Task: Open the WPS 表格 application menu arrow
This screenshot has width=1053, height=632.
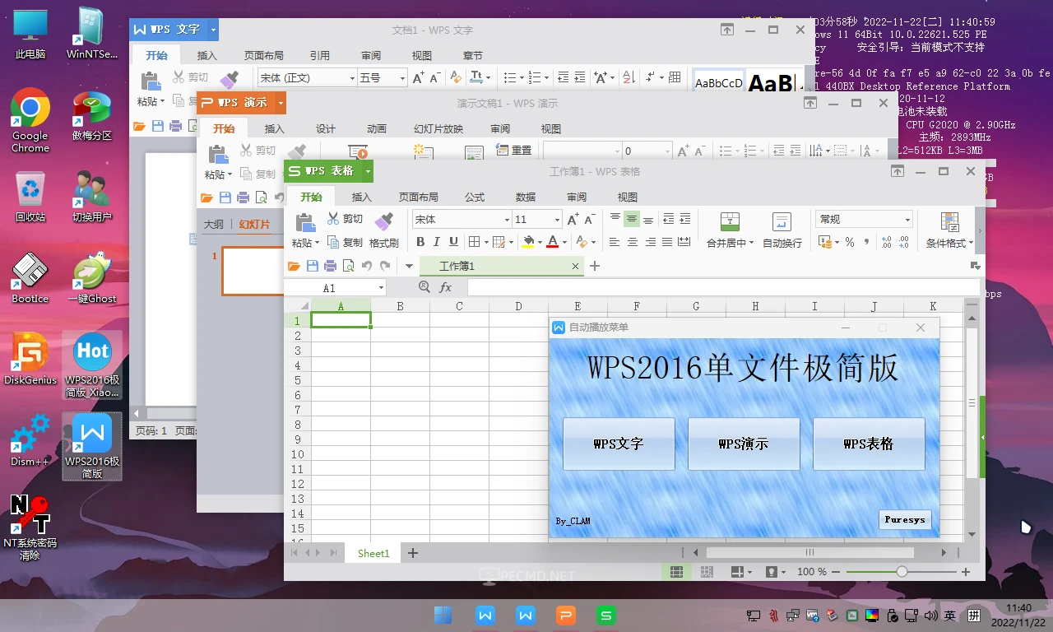Action: 368,171
